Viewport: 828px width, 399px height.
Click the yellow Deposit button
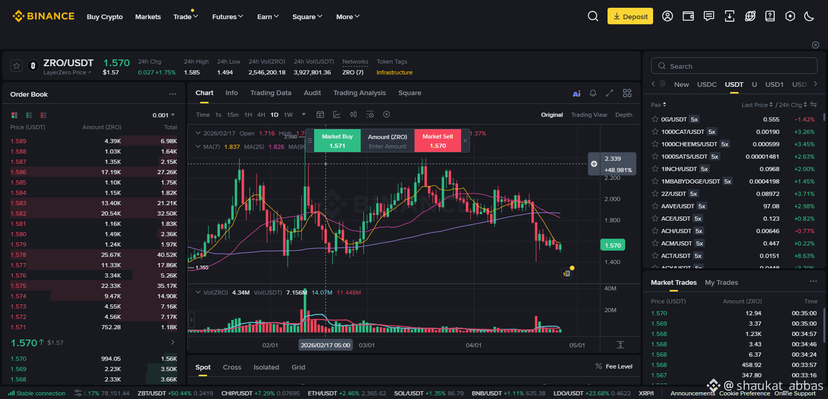click(630, 16)
